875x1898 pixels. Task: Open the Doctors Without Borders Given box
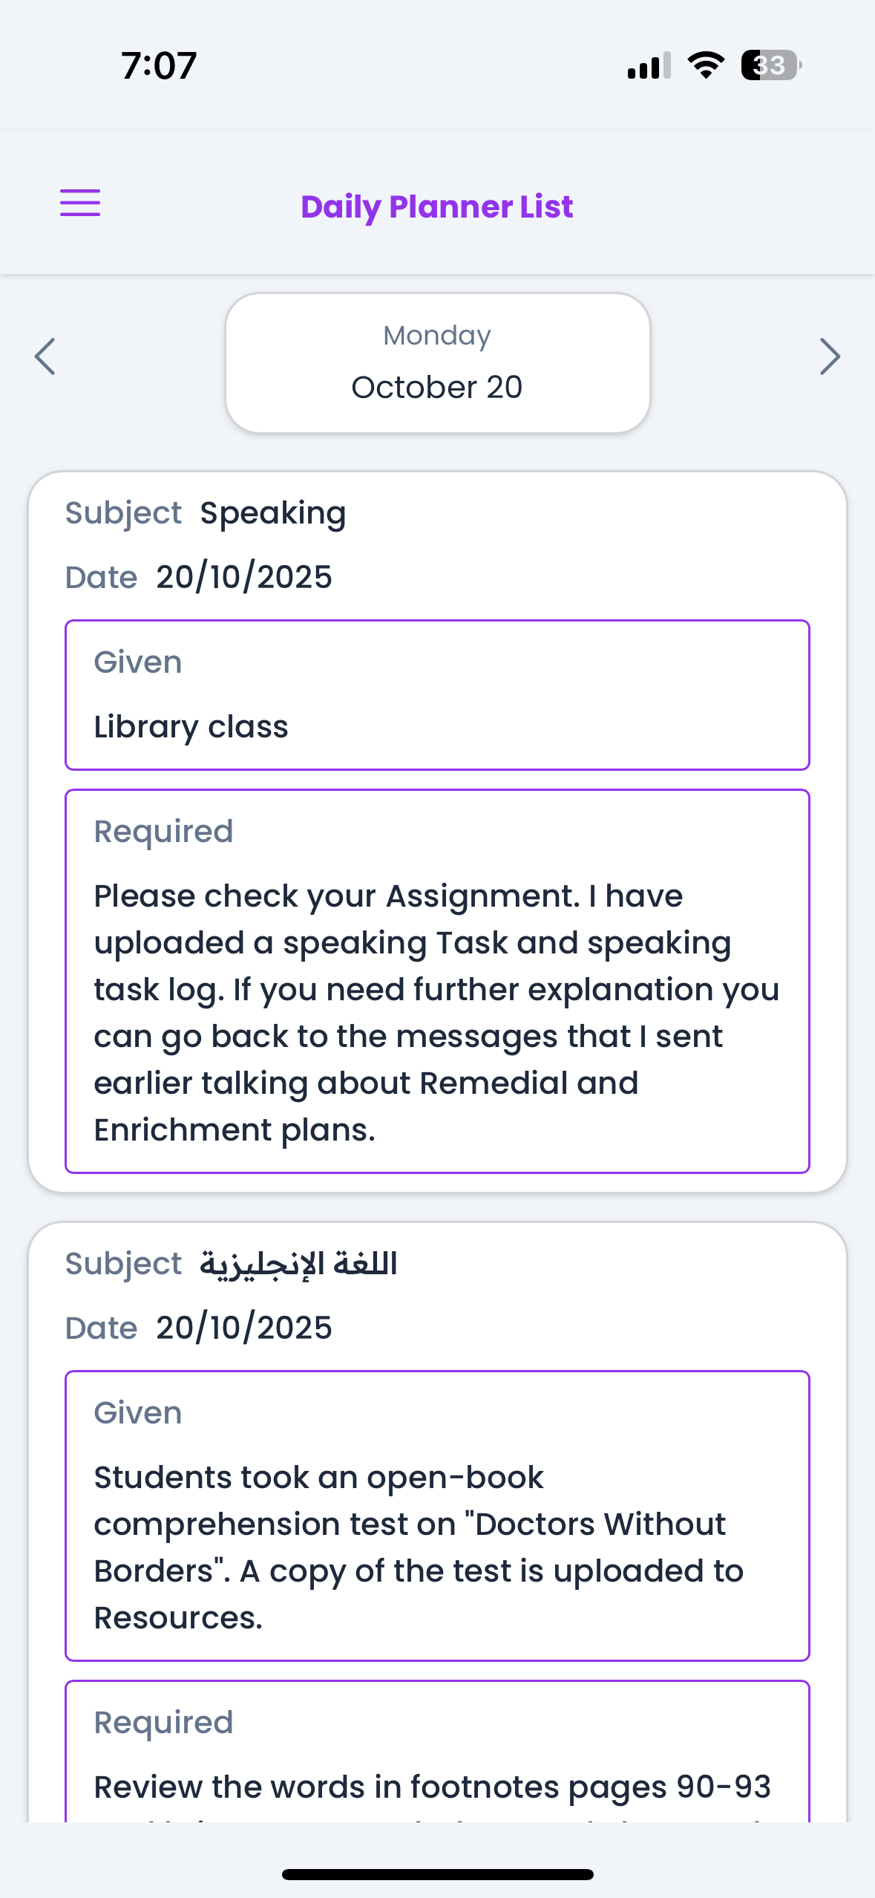[437, 1516]
